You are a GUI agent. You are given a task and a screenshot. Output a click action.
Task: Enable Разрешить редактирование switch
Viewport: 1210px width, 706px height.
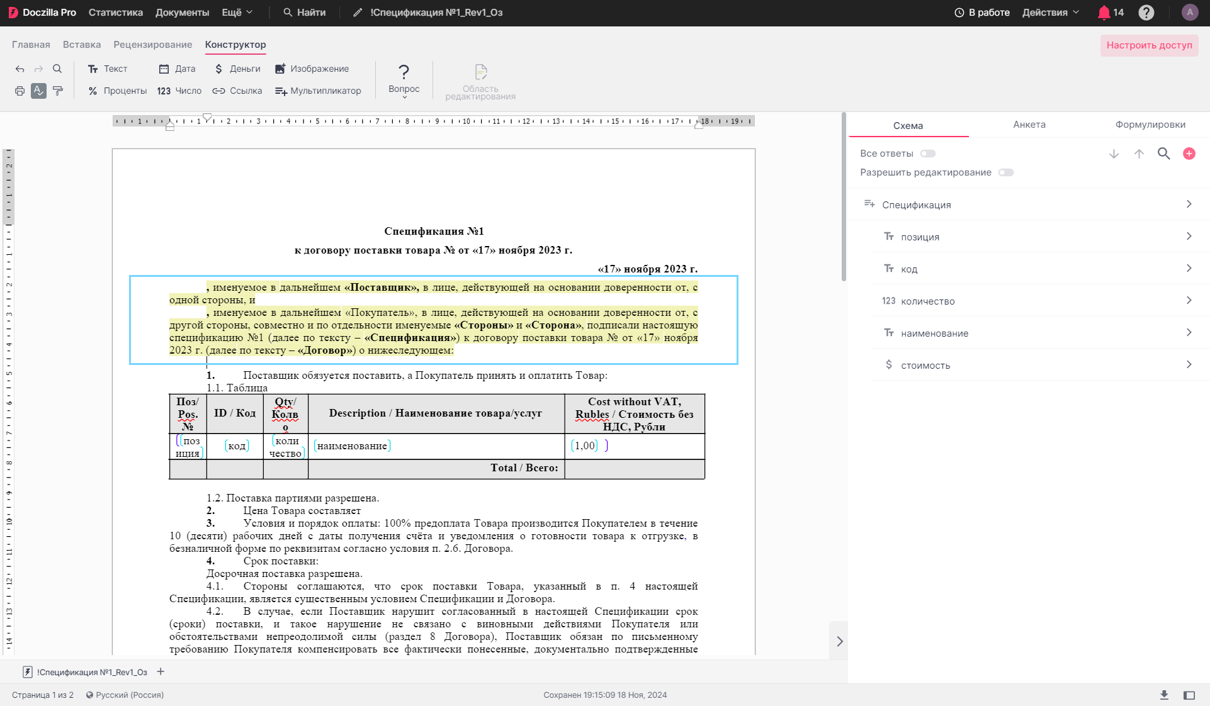[1006, 172]
